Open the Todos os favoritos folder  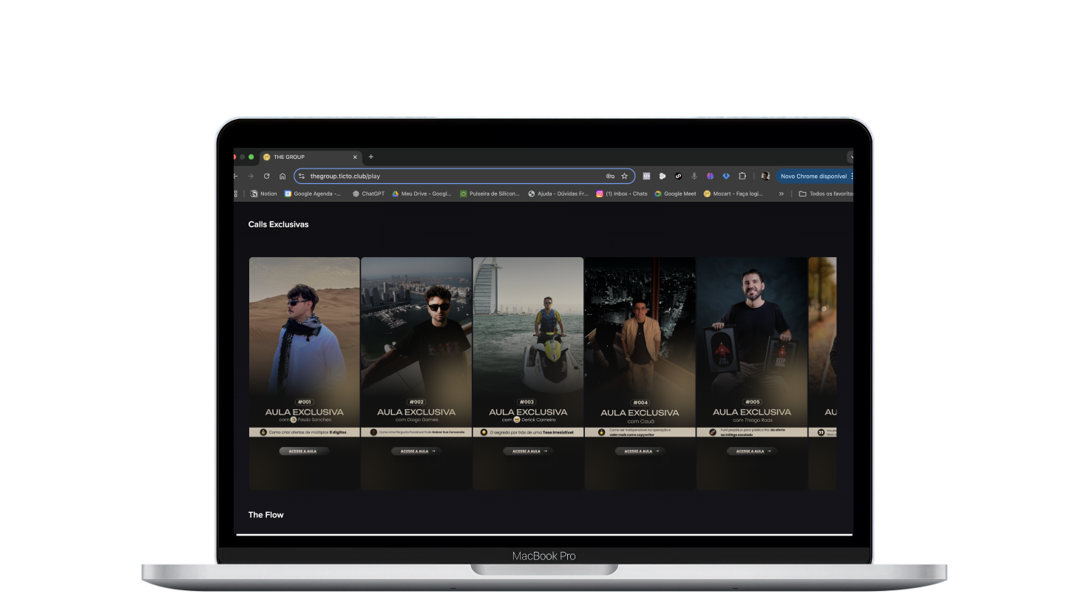pos(826,194)
